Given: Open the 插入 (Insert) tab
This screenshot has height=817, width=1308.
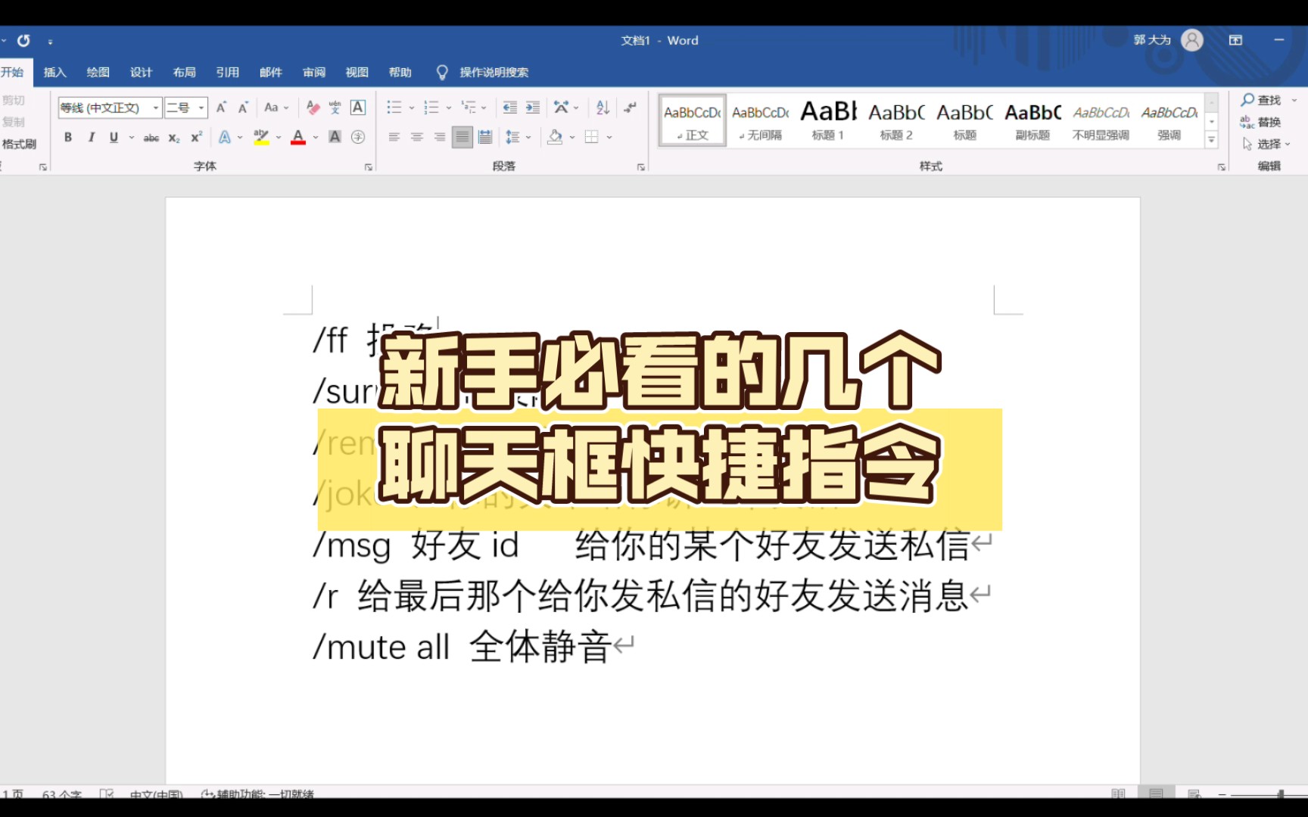Looking at the screenshot, I should pyautogui.click(x=54, y=73).
